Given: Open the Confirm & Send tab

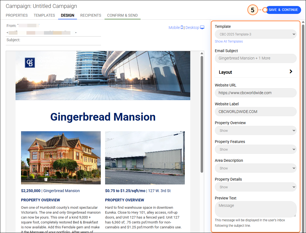Looking at the screenshot, I should coord(122,15).
